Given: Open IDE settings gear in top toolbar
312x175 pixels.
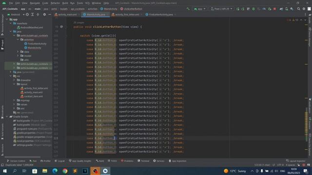Looking at the screenshot, I should point(304,9).
